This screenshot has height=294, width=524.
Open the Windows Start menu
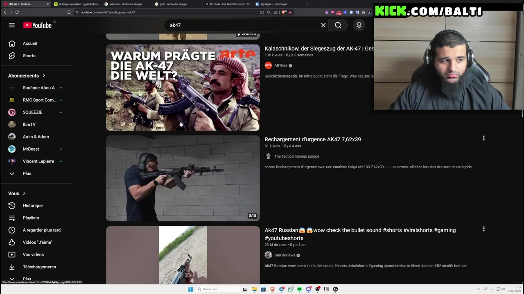190,289
